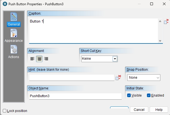The image size is (170, 115).
Task: Close the Push Button Properties dialog
Action: 164,4
